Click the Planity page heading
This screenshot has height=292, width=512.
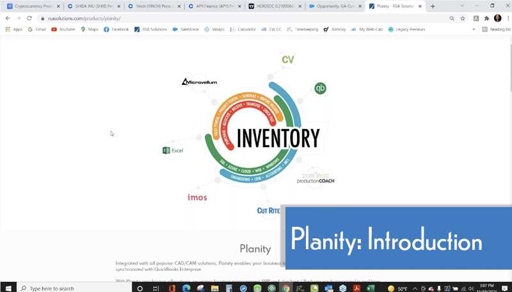tap(255, 249)
